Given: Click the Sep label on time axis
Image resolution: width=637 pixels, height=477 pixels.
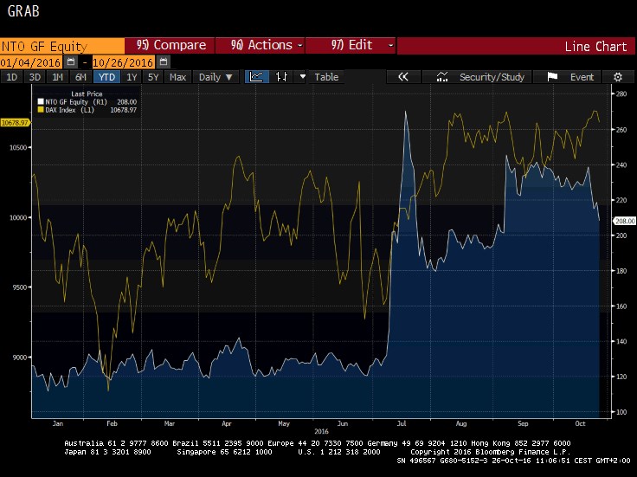Looking at the screenshot, I should click(x=523, y=423).
